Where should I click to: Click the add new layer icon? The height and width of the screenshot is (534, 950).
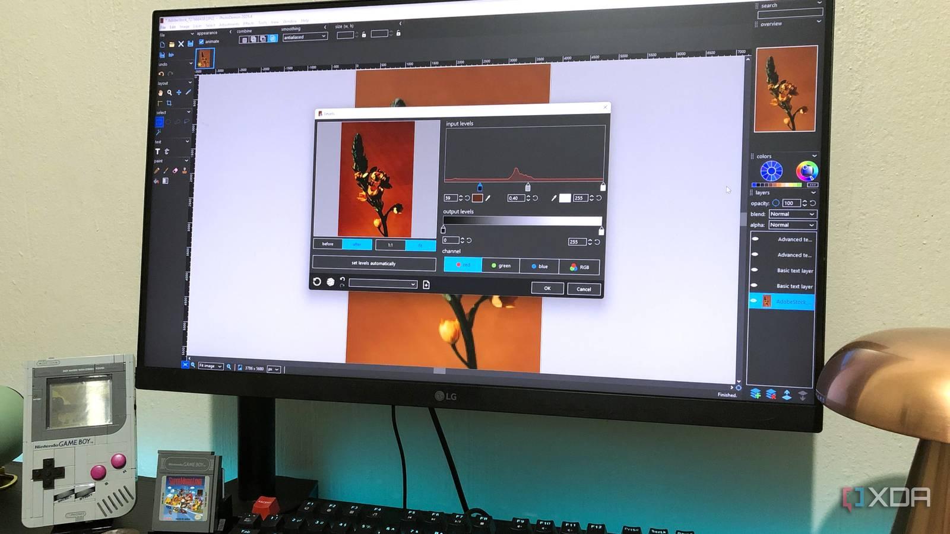[755, 394]
